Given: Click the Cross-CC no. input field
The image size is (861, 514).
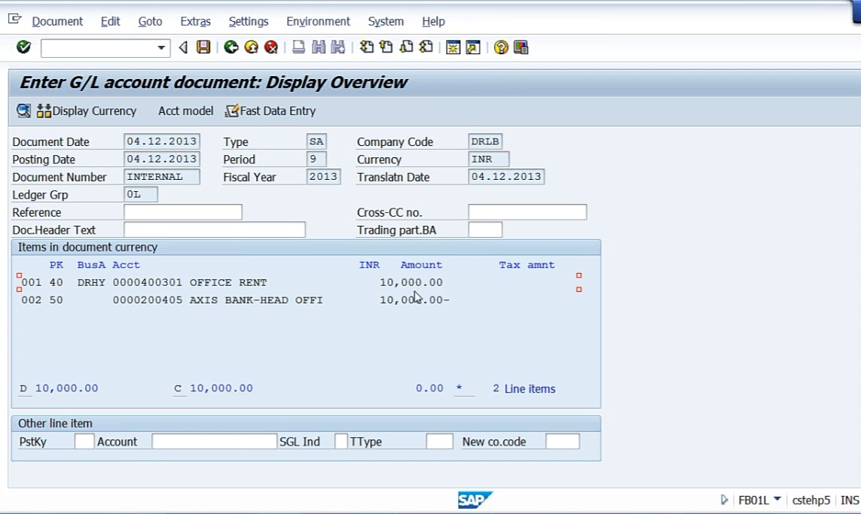Looking at the screenshot, I should pyautogui.click(x=527, y=212).
